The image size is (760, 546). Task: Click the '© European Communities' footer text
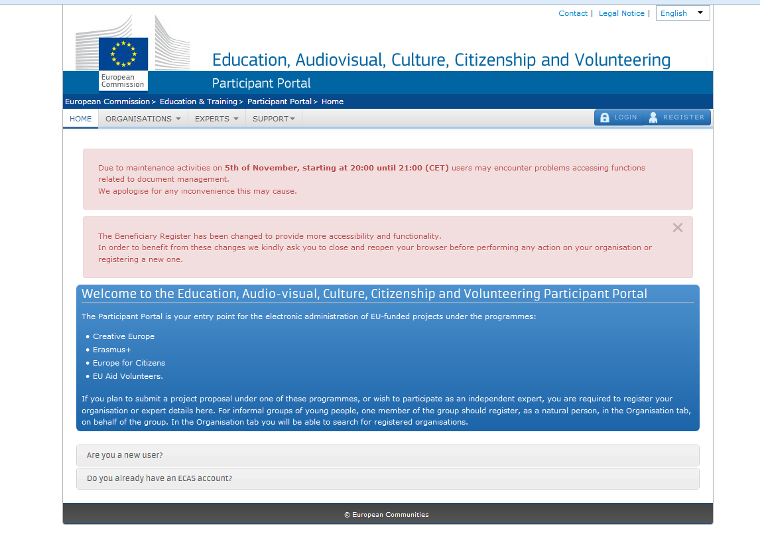point(387,515)
